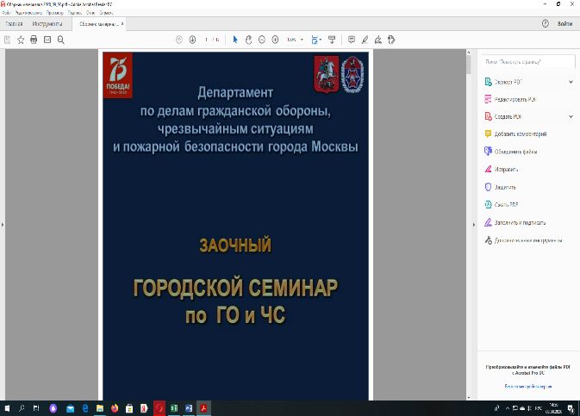Open File Explorer from the taskbar
The image size is (580, 416).
point(100,408)
